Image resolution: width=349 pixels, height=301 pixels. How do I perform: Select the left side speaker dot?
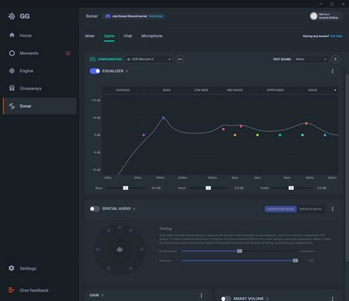click(98, 250)
